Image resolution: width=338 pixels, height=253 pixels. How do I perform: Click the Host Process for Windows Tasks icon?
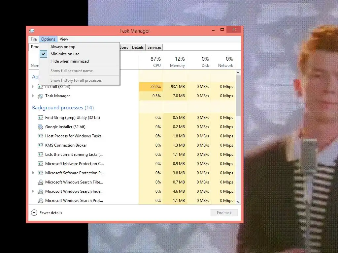[x=41, y=136]
